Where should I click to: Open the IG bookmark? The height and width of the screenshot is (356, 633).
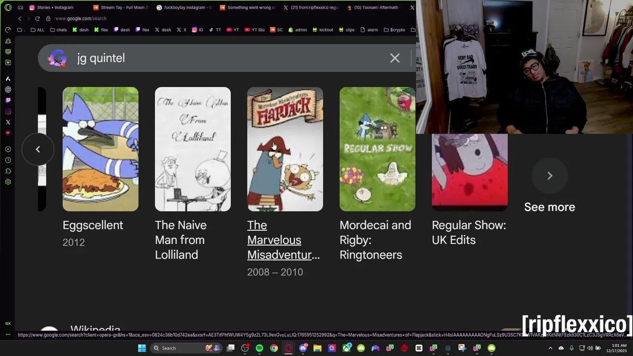pyautogui.click(x=197, y=30)
